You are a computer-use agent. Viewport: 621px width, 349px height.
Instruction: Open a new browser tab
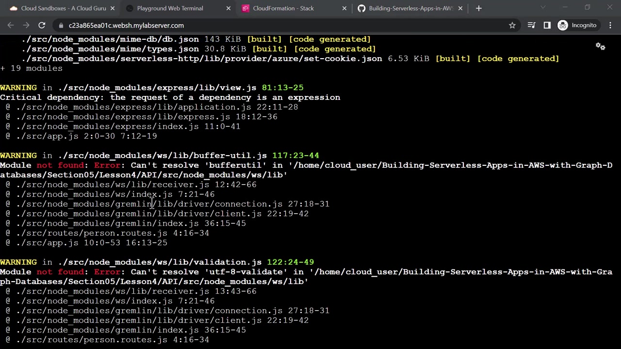[478, 8]
